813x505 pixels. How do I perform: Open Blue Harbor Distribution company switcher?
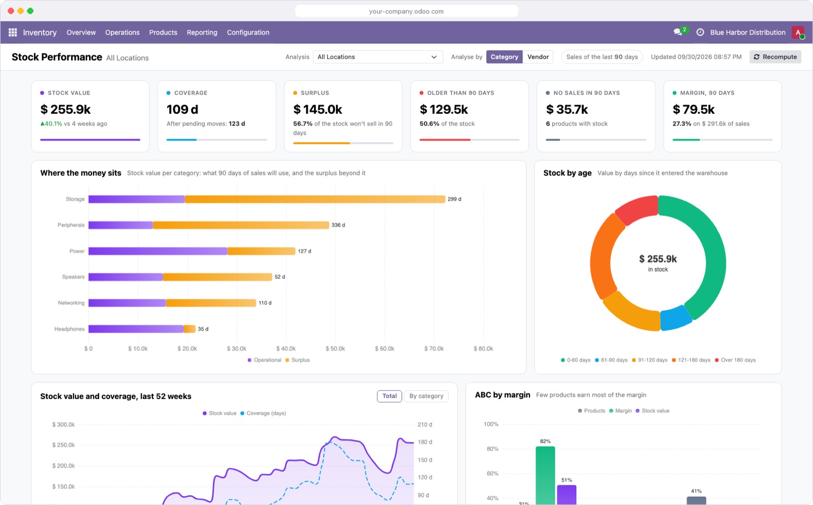748,33
